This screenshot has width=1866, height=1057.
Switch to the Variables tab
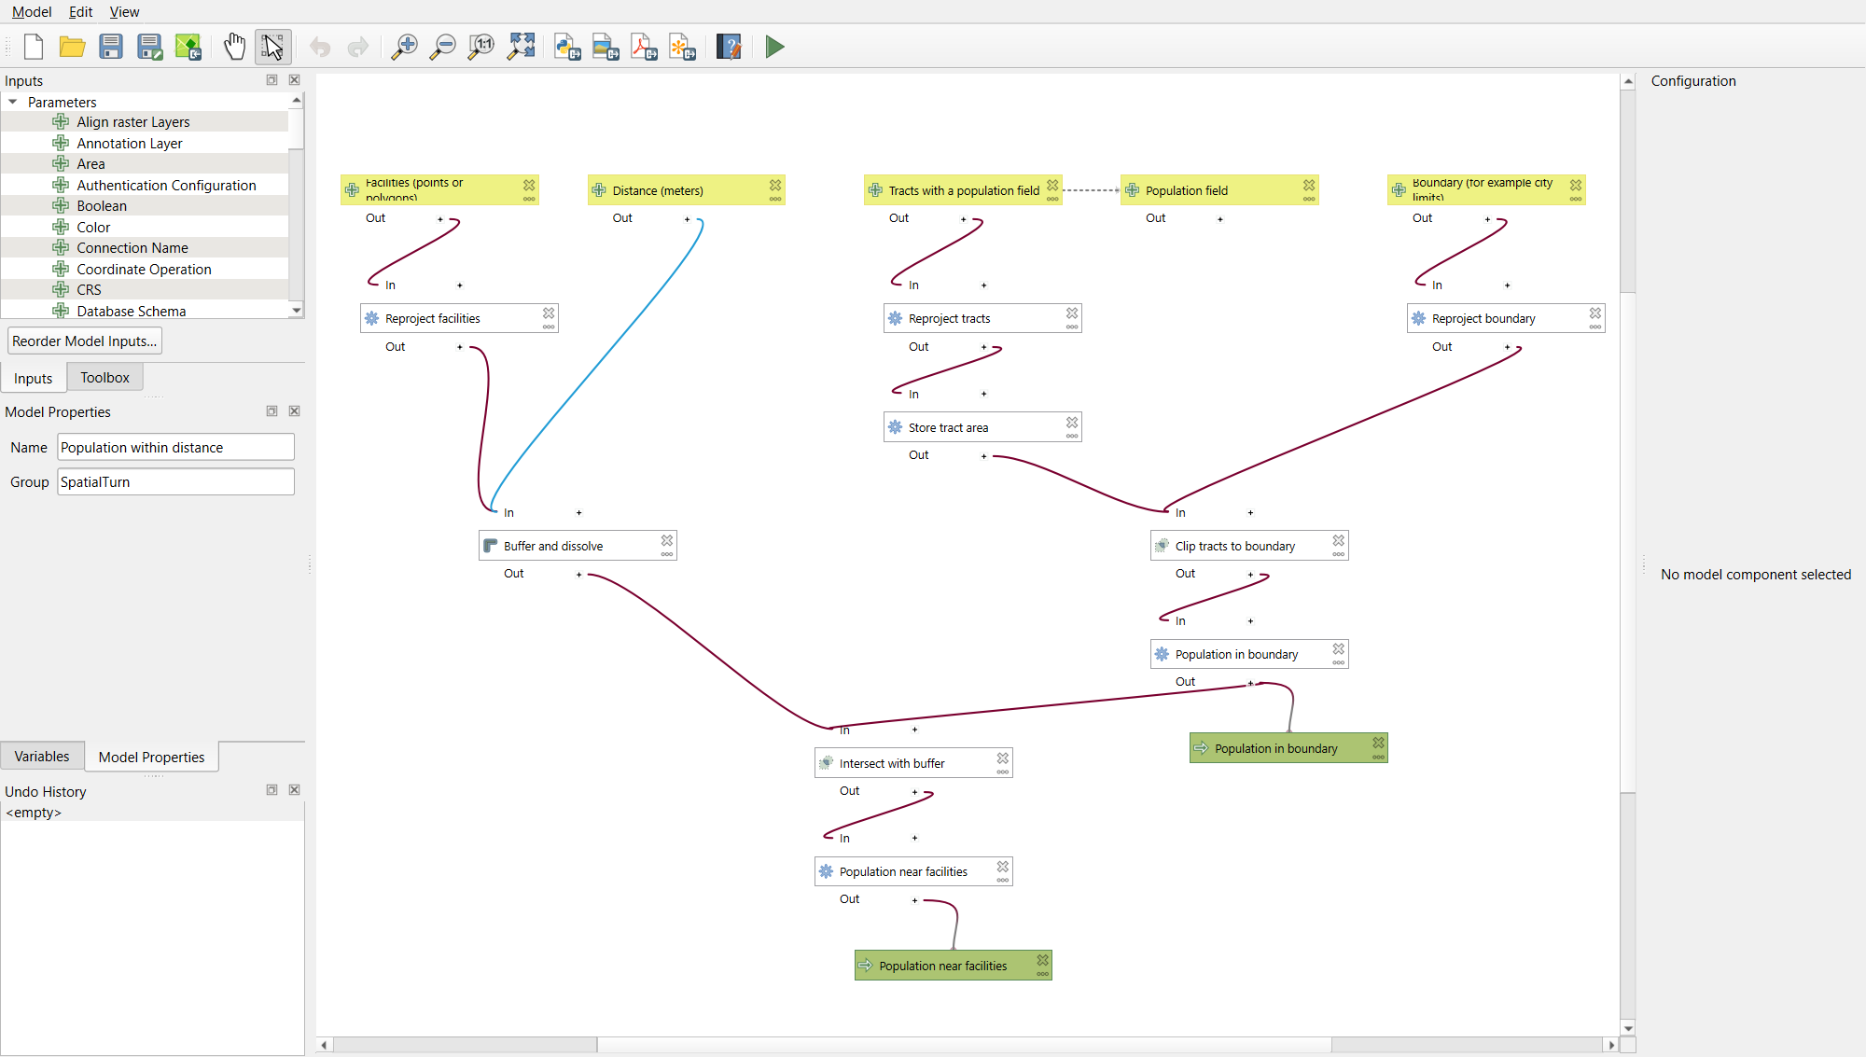pos(42,757)
